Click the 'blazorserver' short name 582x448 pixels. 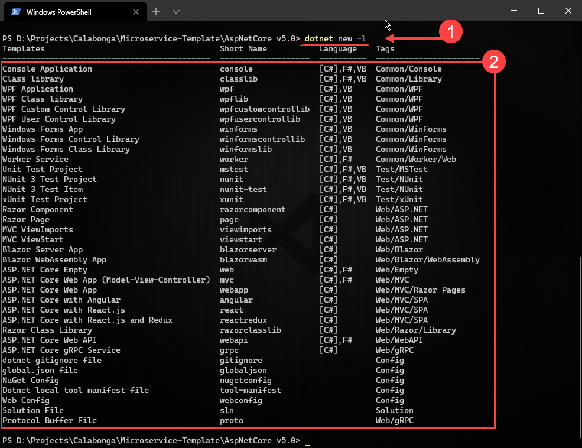click(248, 250)
